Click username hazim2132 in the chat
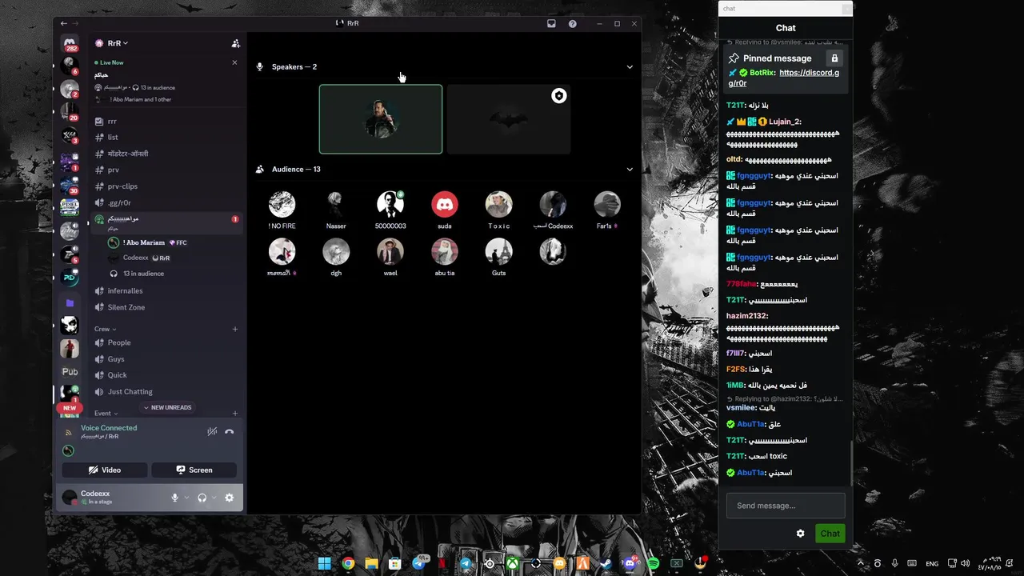The image size is (1024, 576). [x=746, y=316]
